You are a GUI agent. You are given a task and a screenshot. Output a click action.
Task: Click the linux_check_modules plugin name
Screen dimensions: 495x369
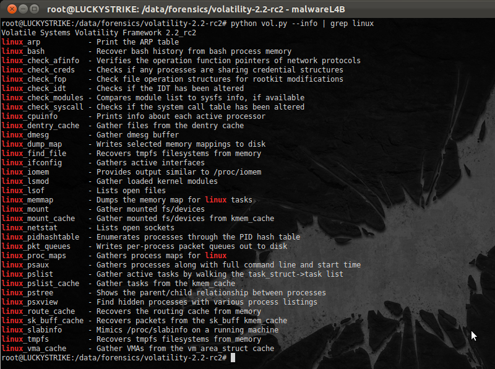43,98
